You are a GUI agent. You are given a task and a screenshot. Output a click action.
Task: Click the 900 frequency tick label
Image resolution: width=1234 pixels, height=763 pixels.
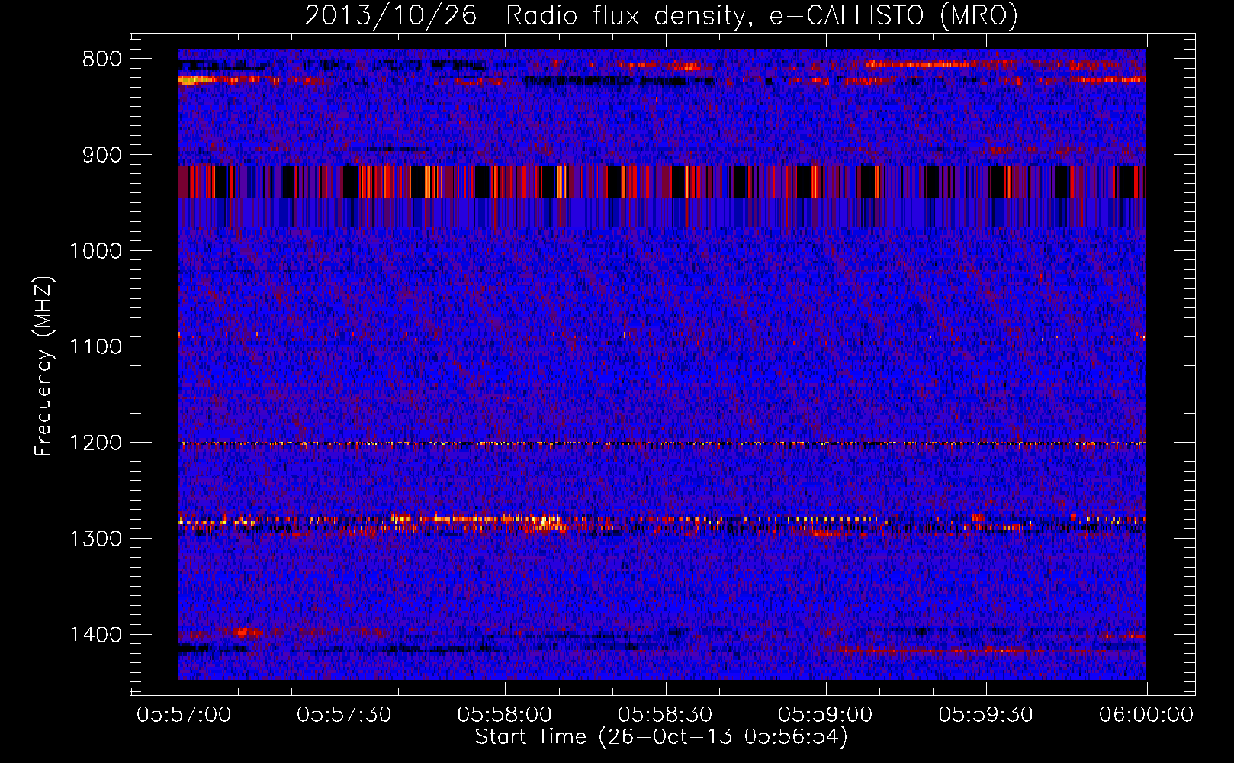pos(102,156)
